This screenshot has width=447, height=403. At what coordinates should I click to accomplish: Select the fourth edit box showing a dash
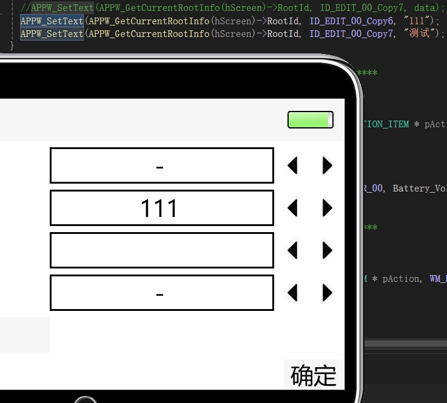tap(162, 293)
